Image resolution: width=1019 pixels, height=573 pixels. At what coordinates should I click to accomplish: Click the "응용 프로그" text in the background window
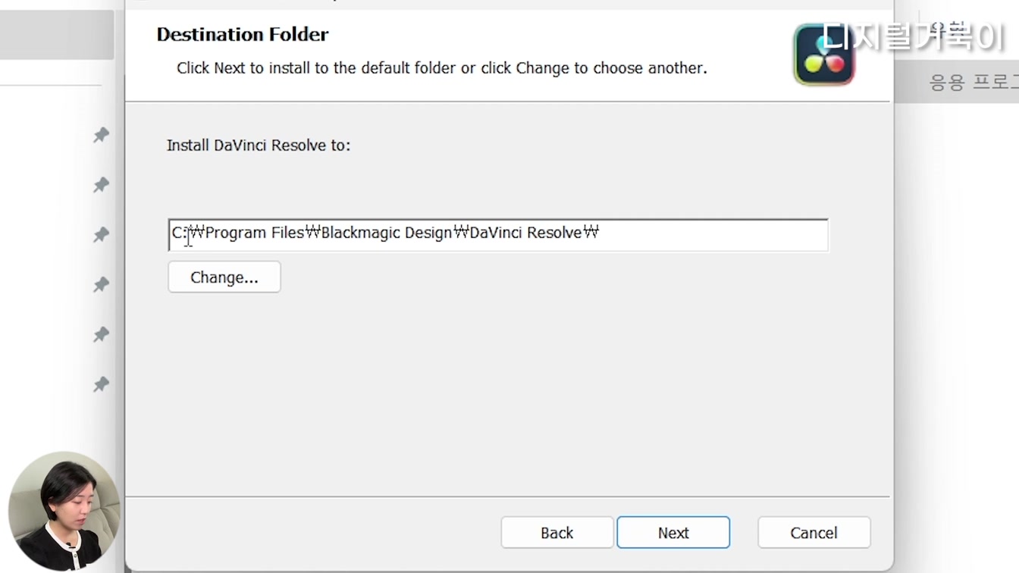974,82
